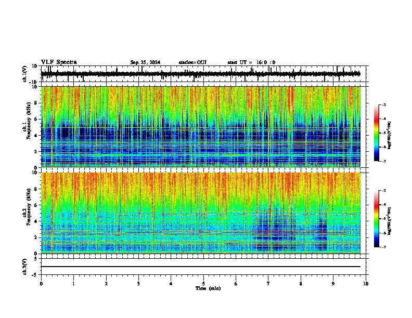Click the ch.1 spectrogram plot area
This screenshot has width=412, height=318.
(x=201, y=127)
